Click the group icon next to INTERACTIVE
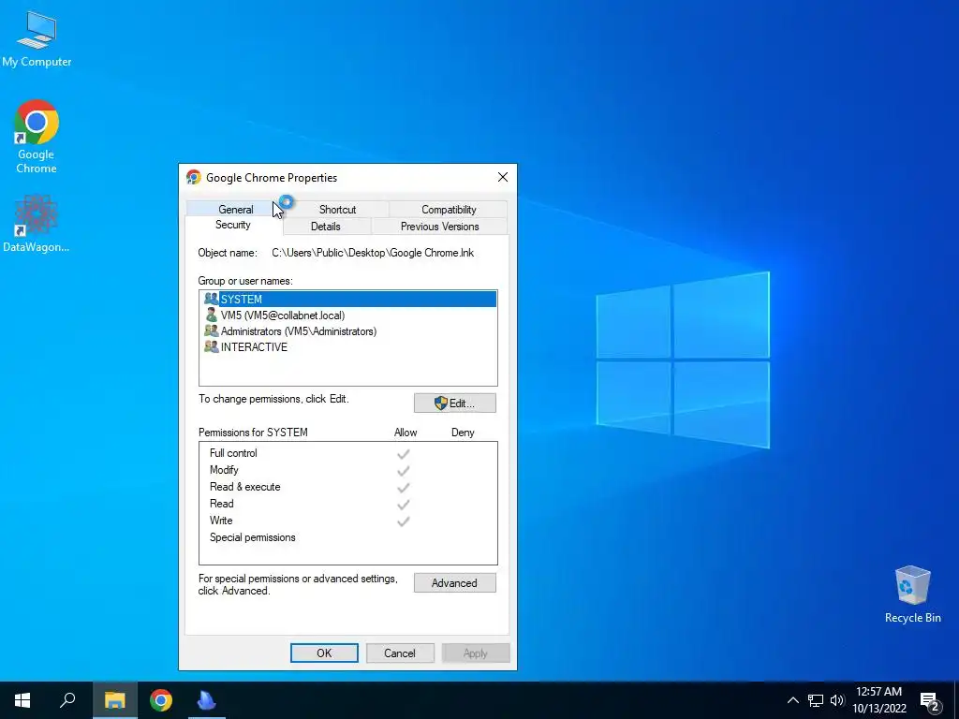 pos(211,346)
